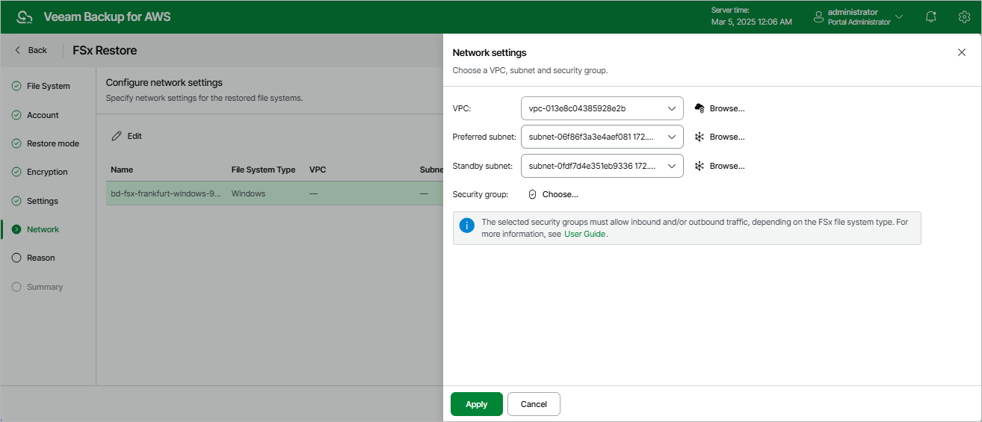The width and height of the screenshot is (982, 422).
Task: Open the Standby subnet dropdown
Action: tap(602, 166)
